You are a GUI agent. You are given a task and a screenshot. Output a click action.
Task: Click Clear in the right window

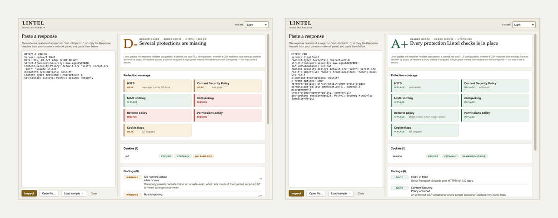(x=361, y=194)
